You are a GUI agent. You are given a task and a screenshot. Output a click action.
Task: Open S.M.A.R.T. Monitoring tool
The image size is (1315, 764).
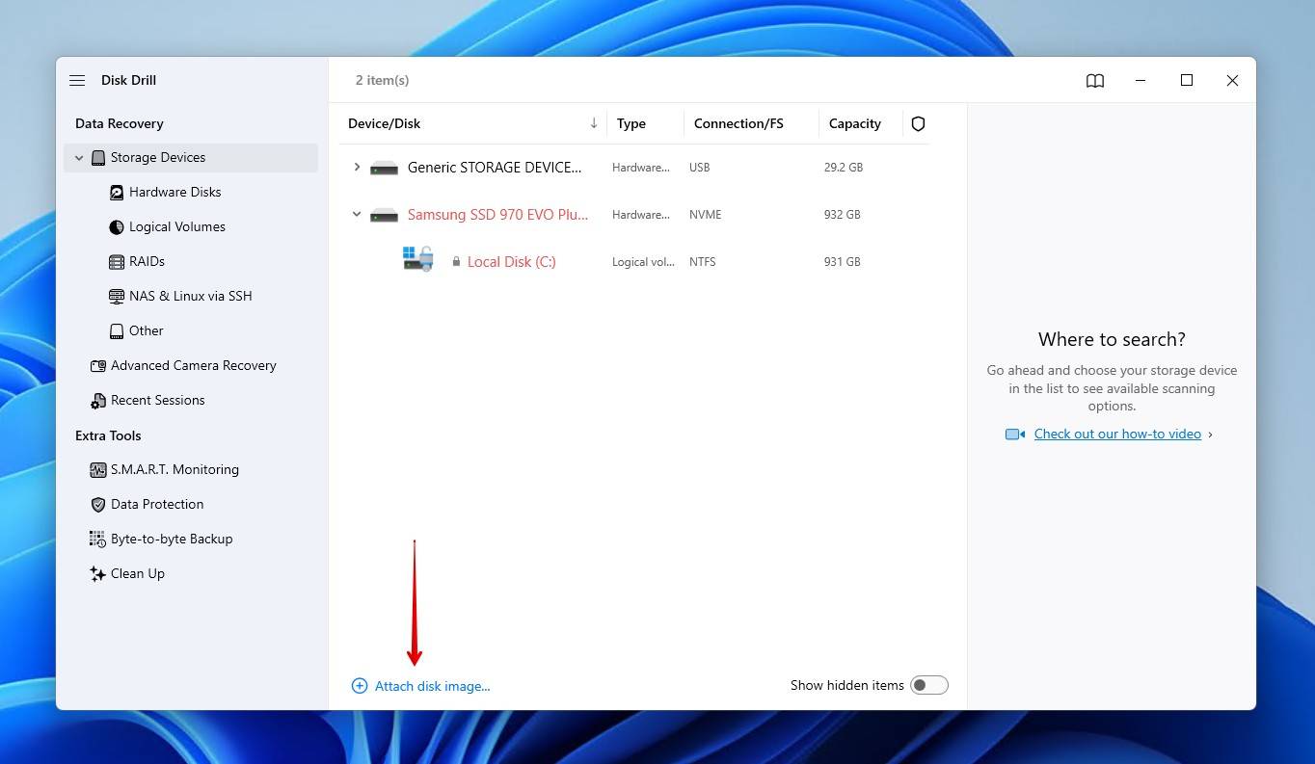[x=174, y=469]
